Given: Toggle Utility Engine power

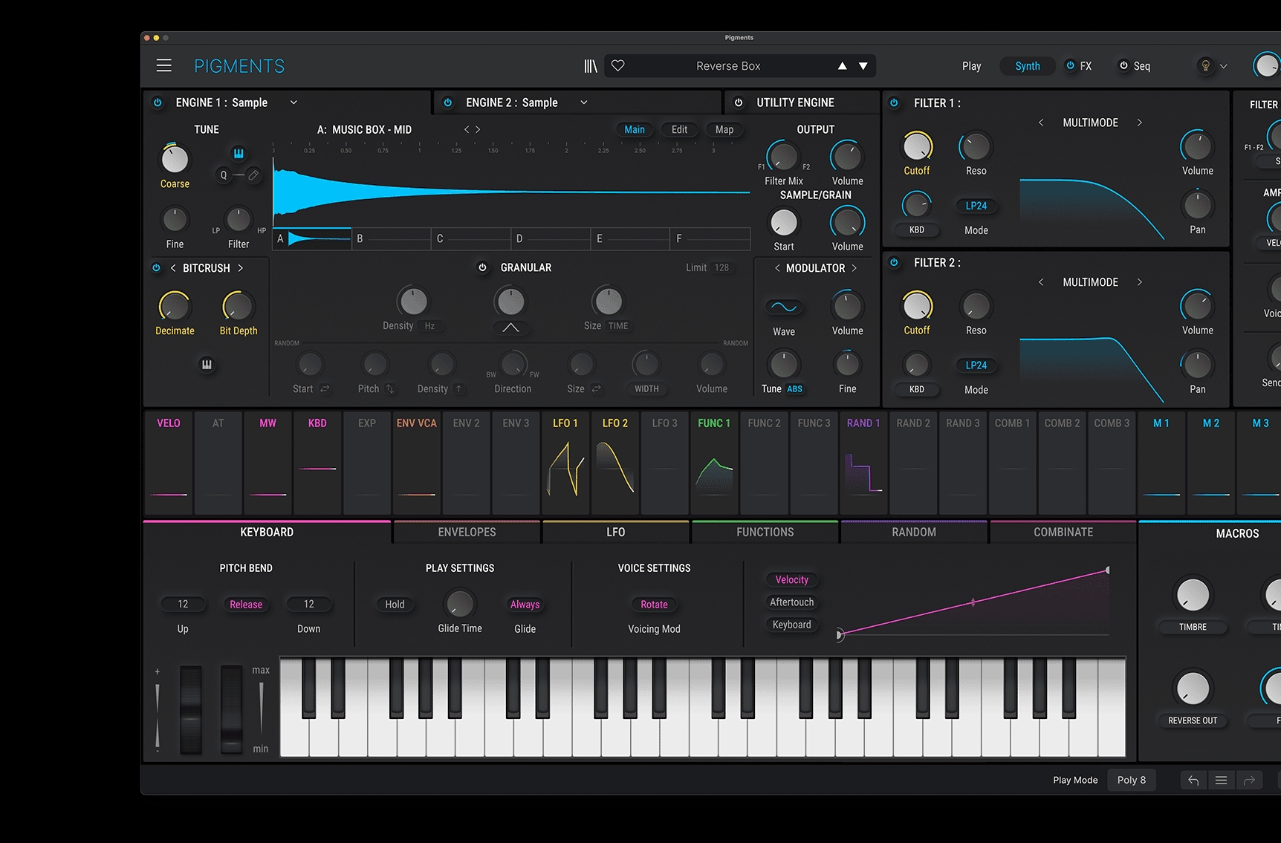Looking at the screenshot, I should (739, 102).
